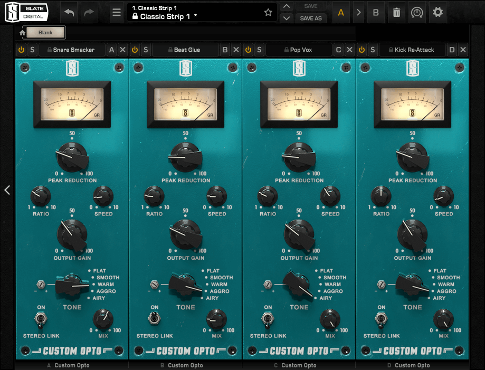Image resolution: width=485 pixels, height=370 pixels.
Task: Click the WARM tone label on module B
Action: (x=219, y=284)
